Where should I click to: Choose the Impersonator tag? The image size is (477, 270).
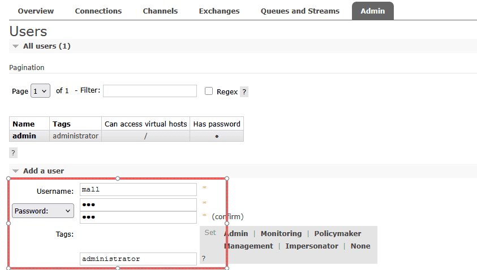tap(311, 246)
